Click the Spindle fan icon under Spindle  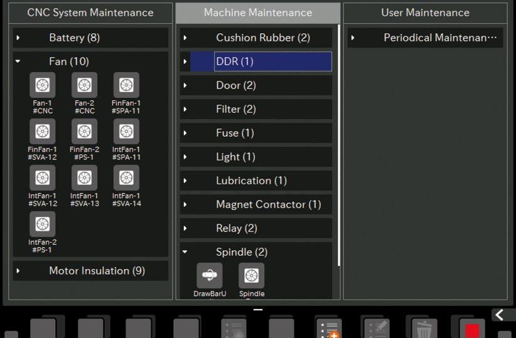(x=252, y=276)
